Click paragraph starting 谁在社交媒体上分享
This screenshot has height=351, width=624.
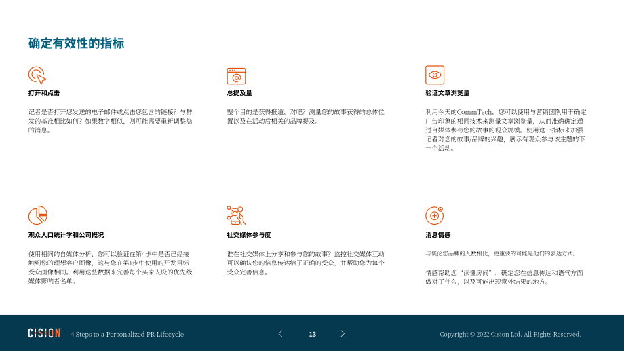(x=306, y=263)
